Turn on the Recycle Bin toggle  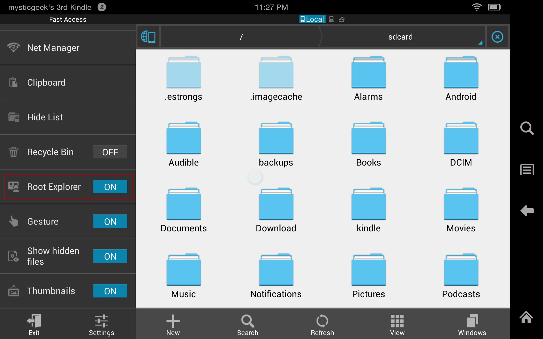point(110,152)
